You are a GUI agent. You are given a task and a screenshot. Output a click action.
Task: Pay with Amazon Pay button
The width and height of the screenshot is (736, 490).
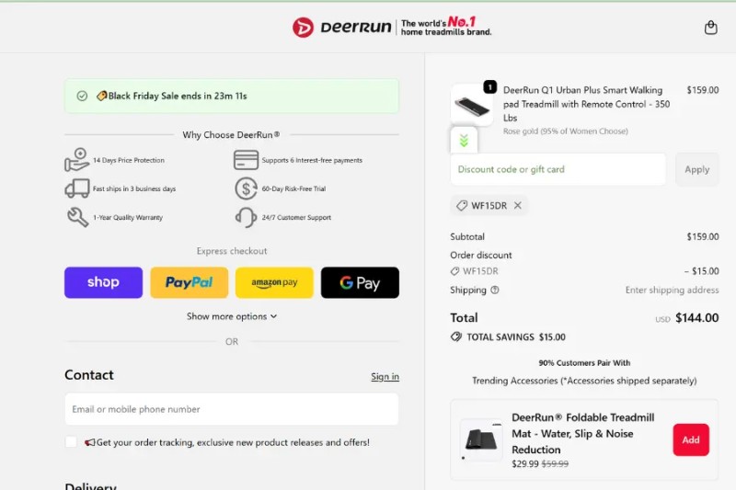(x=274, y=283)
